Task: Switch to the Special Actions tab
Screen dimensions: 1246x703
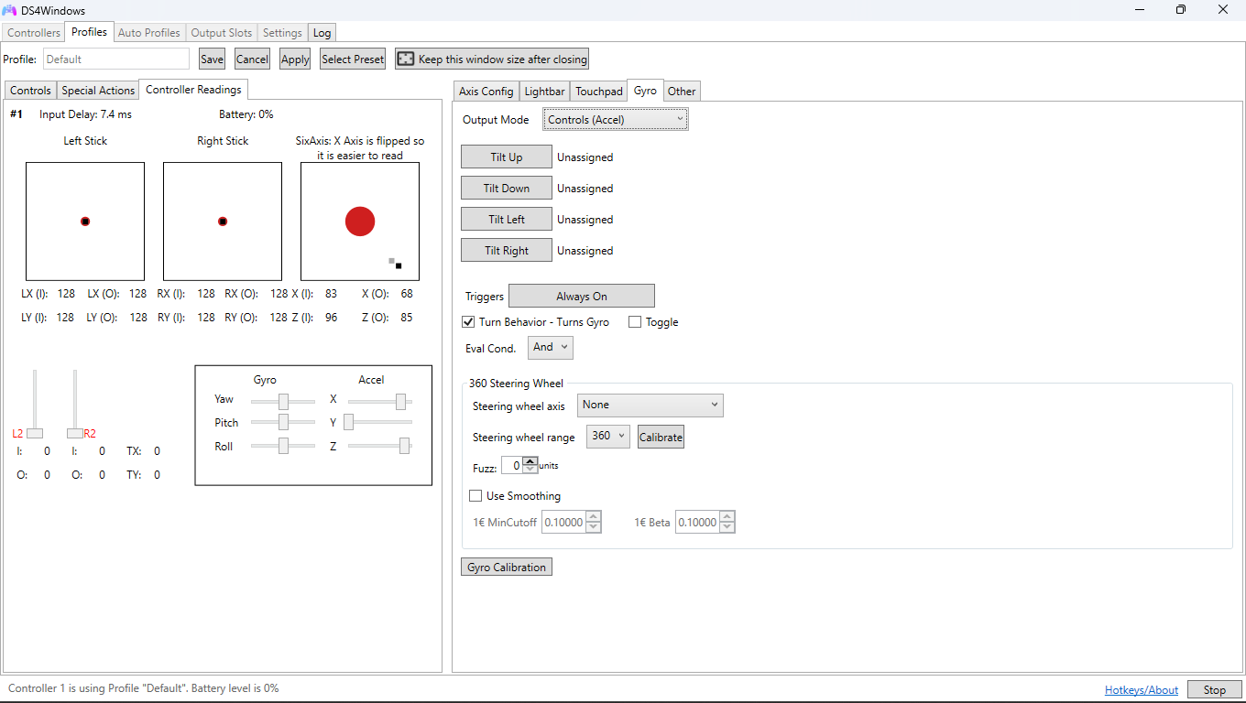Action: coord(97,90)
